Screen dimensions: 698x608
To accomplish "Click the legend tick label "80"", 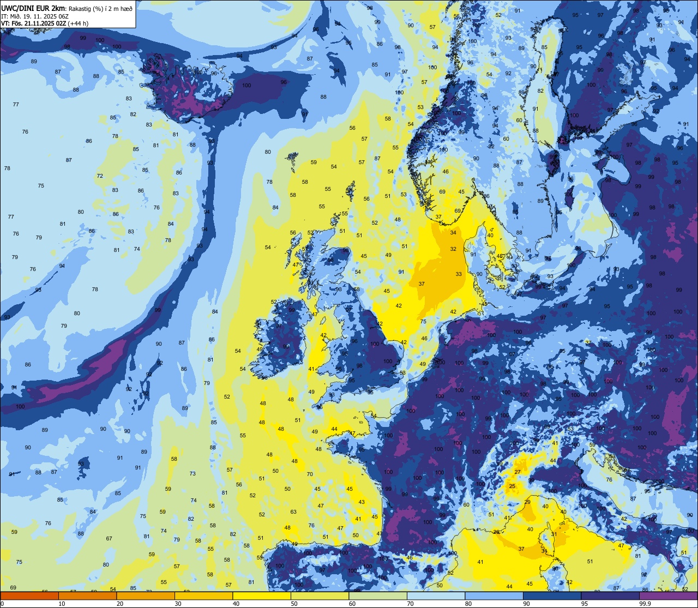I will pos(468,604).
